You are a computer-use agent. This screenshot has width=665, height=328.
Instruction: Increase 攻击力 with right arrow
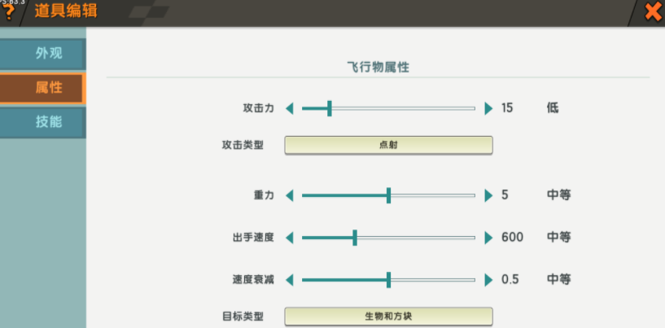[488, 108]
